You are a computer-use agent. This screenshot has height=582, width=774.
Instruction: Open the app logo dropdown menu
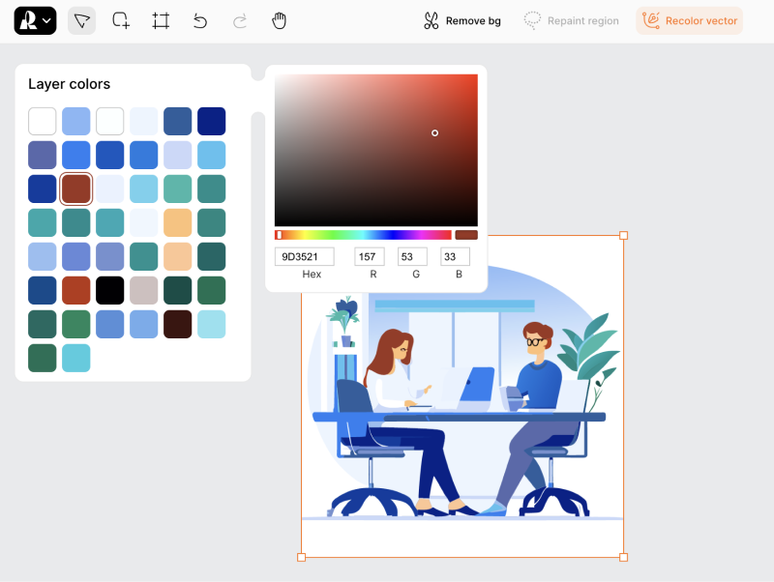pyautogui.click(x=35, y=20)
